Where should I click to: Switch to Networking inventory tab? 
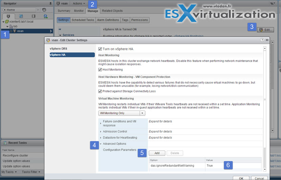tap(45, 16)
